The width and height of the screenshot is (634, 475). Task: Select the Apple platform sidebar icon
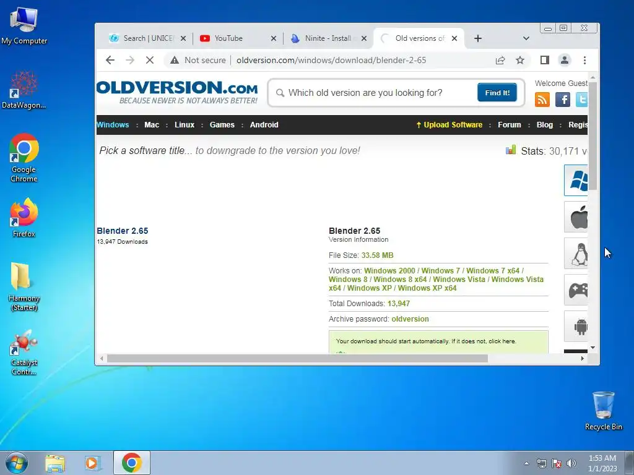point(576,217)
